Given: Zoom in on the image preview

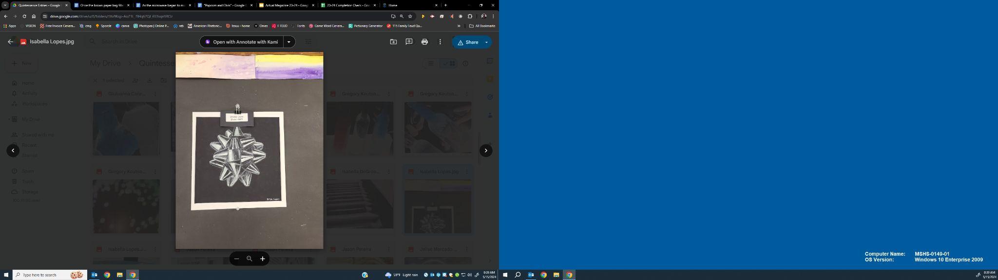Looking at the screenshot, I should [x=262, y=259].
